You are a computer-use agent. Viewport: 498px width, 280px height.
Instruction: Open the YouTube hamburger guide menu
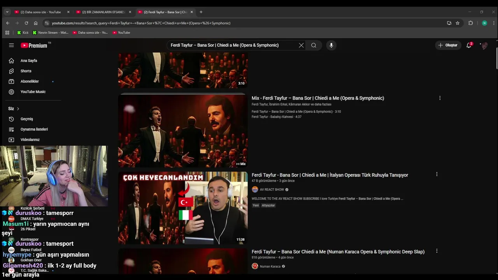pos(11,45)
